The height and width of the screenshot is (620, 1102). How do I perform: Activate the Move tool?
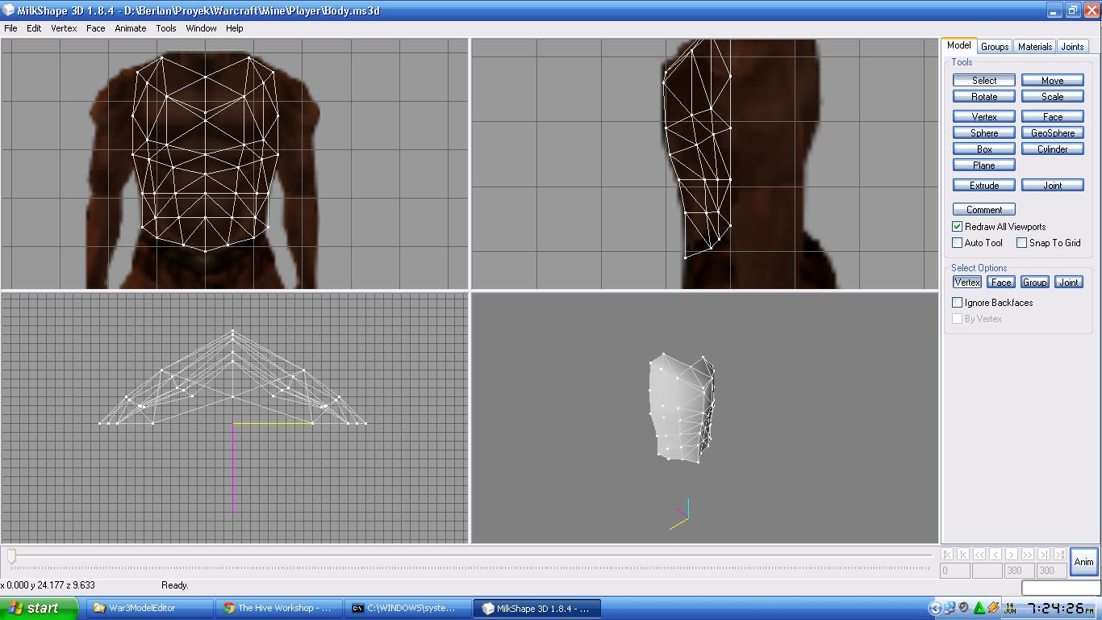point(1052,81)
